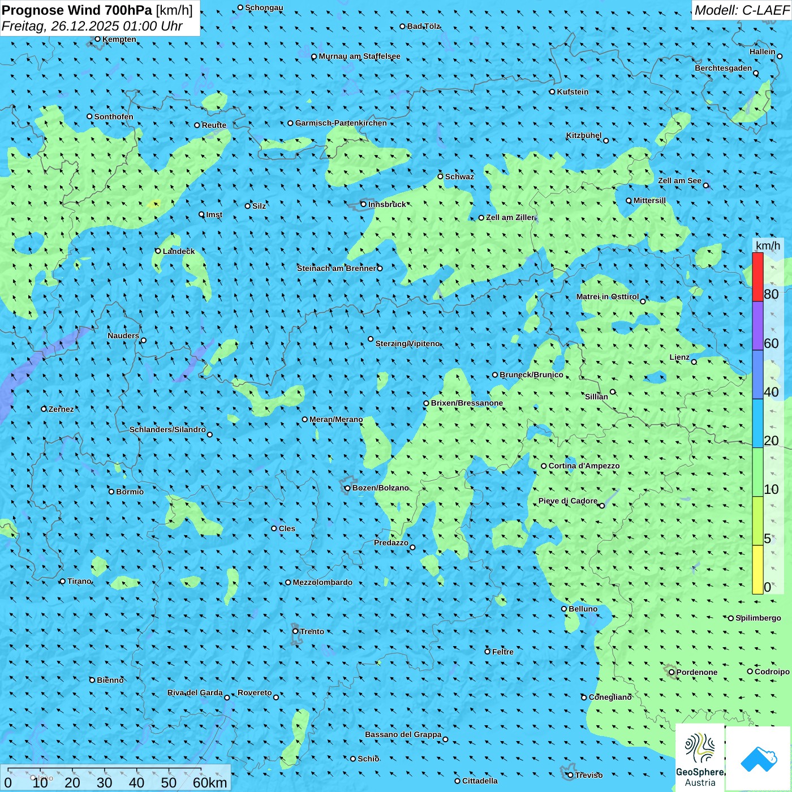Click the Brixen/Bressanone label
Screen dimensions: 792x792
coord(467,403)
